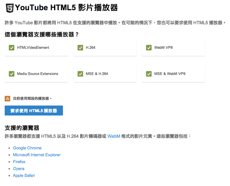Follow the Firefox link
Viewport: 230px width, 186px height.
(x=19, y=162)
